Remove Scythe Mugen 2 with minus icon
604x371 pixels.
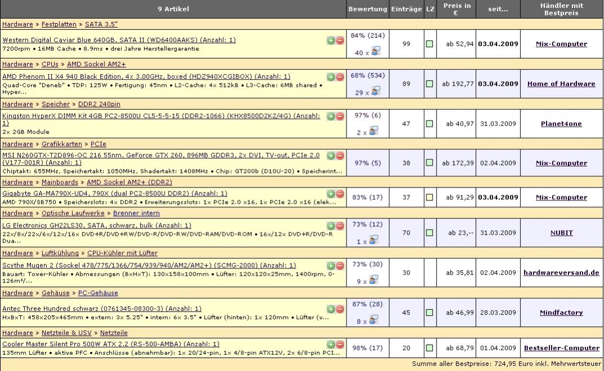pyautogui.click(x=340, y=266)
